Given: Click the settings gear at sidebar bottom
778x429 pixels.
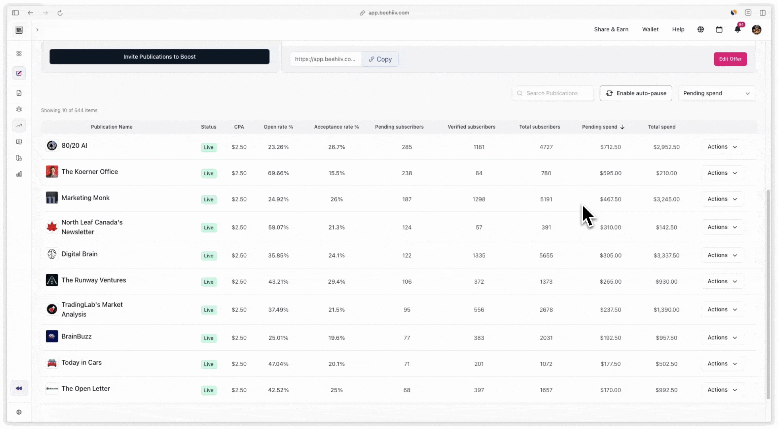Looking at the screenshot, I should (x=19, y=412).
